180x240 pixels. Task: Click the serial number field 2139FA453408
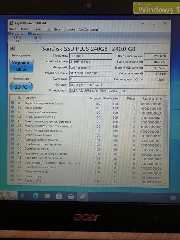click(91, 62)
